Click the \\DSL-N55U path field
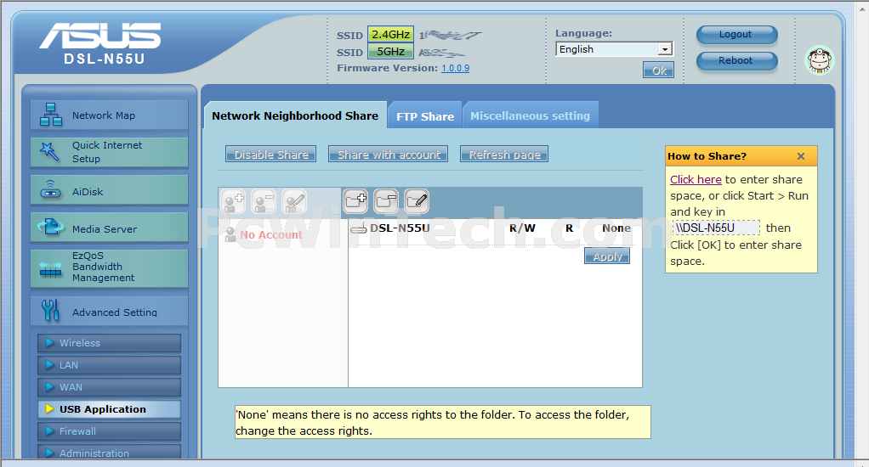The width and height of the screenshot is (869, 467). tap(716, 228)
